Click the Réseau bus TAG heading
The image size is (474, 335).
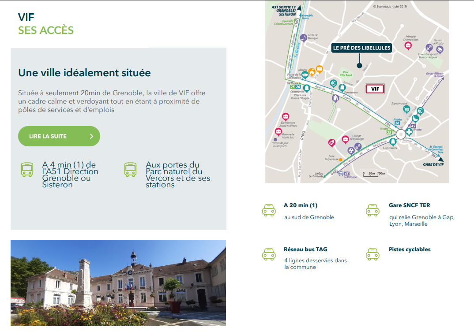click(x=305, y=249)
